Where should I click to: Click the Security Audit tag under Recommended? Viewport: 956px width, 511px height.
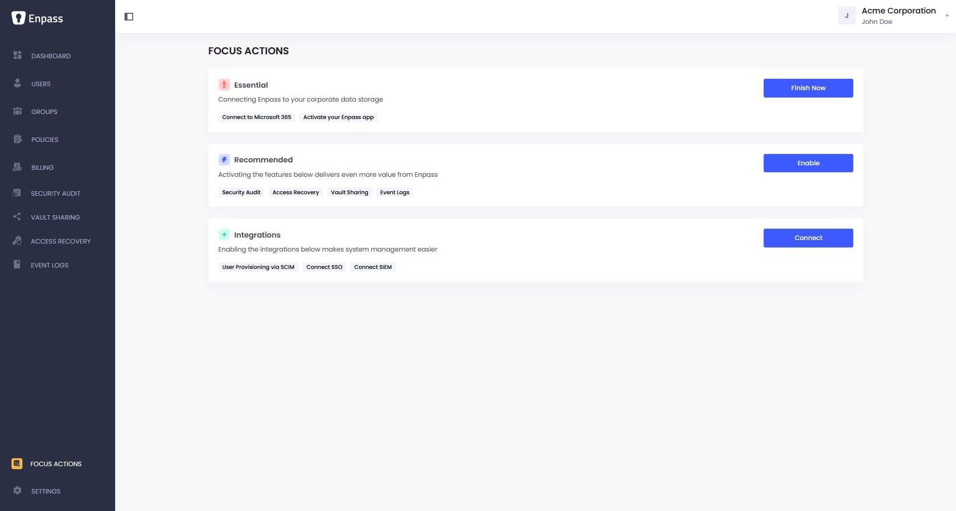tap(241, 192)
